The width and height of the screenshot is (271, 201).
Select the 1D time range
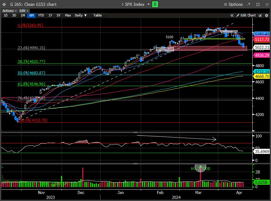coord(6,15)
